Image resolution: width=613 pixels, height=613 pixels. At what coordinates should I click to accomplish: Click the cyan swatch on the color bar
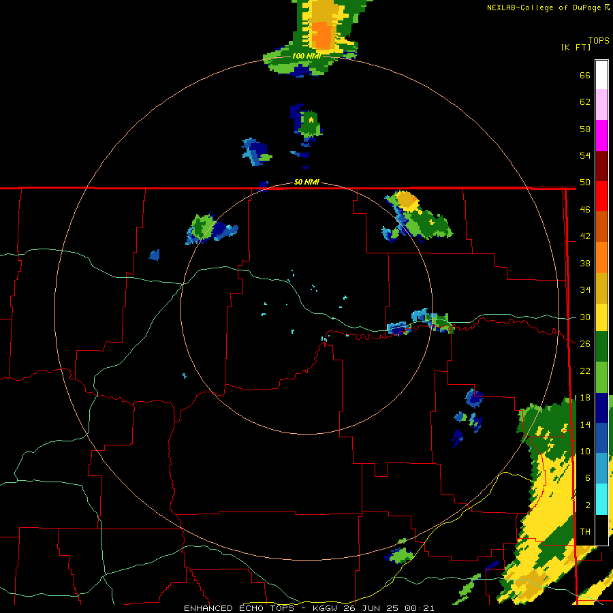(x=601, y=499)
